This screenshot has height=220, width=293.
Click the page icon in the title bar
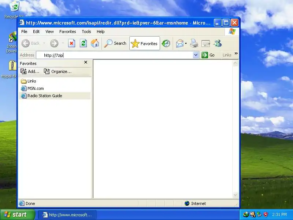pyautogui.click(x=22, y=23)
